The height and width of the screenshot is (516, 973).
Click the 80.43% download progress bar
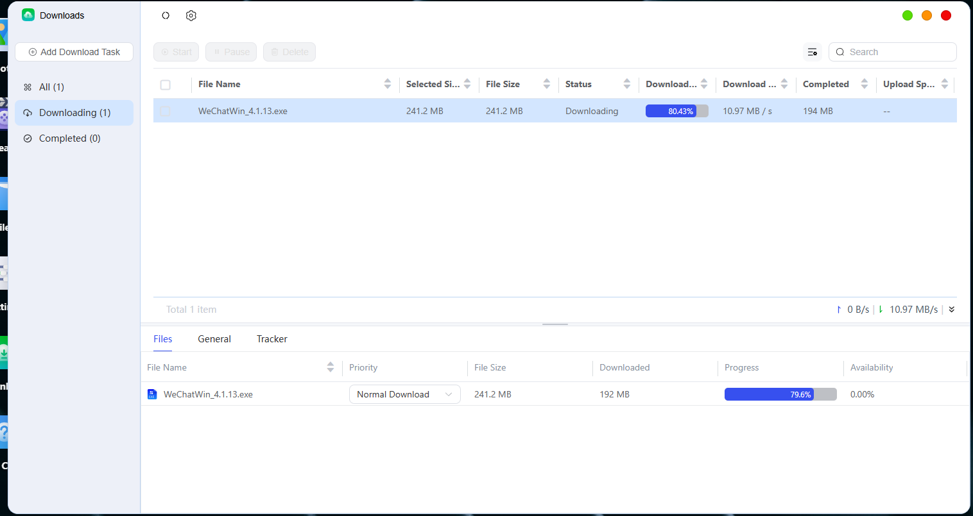coord(677,111)
